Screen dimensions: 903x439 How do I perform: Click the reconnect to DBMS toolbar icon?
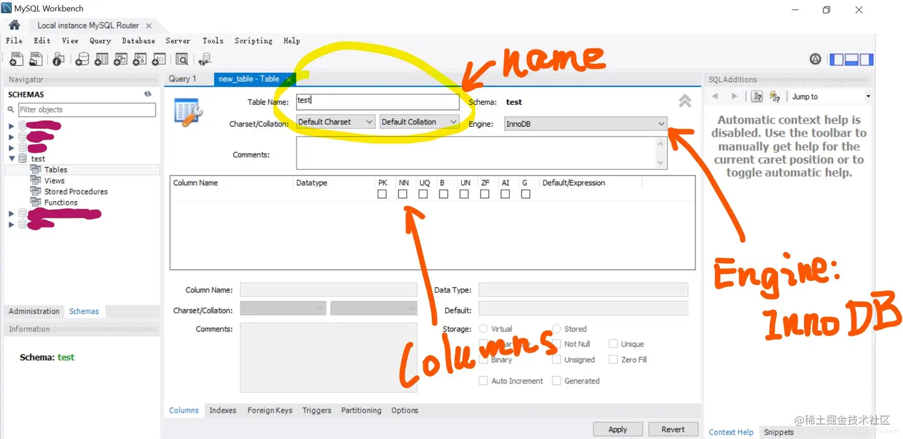coord(205,58)
